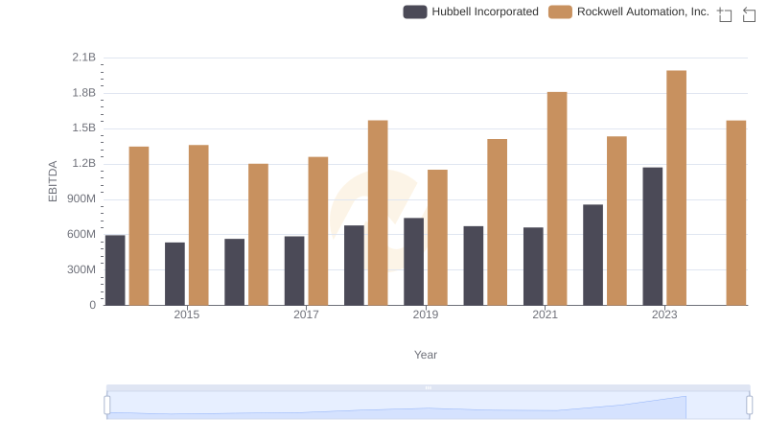Toggle the Hubbell Incorporated legend swatch
The width and height of the screenshot is (767, 442).
click(x=415, y=12)
